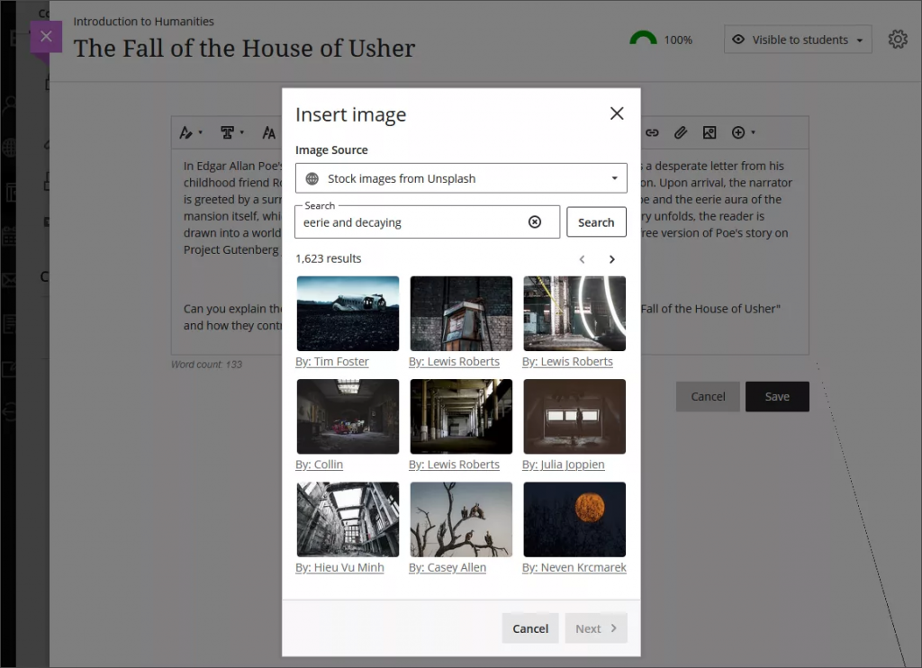Click the insert image icon in the editor toolbar

coord(710,132)
